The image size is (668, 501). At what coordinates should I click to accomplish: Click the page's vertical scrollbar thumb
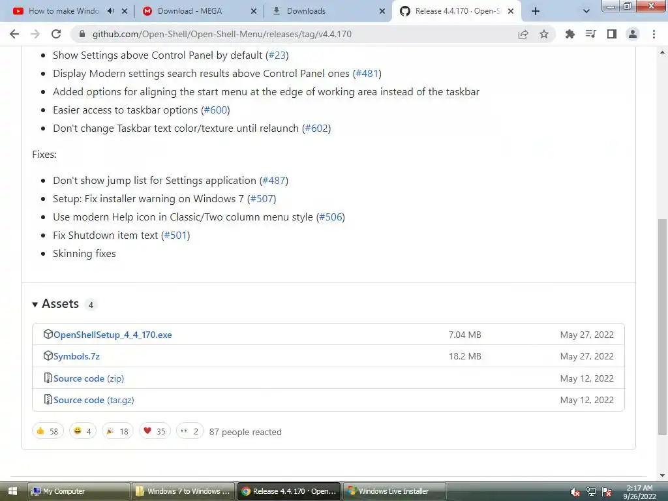click(x=662, y=327)
